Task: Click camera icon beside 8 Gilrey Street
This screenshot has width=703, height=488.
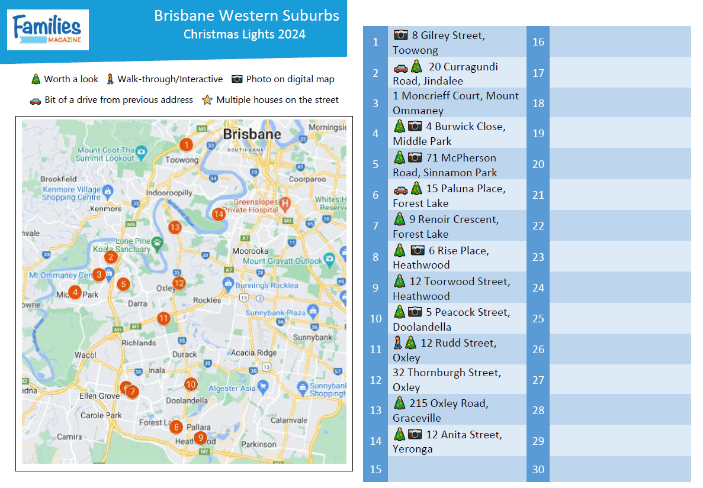Action: point(400,35)
